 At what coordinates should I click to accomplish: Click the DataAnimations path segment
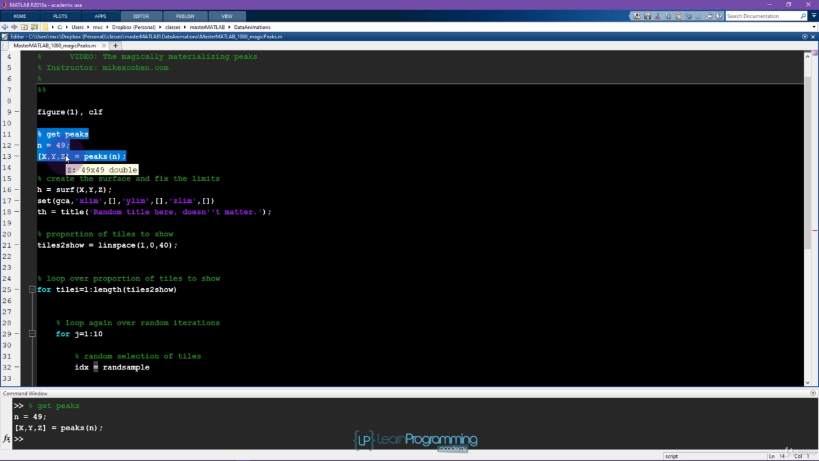click(252, 27)
